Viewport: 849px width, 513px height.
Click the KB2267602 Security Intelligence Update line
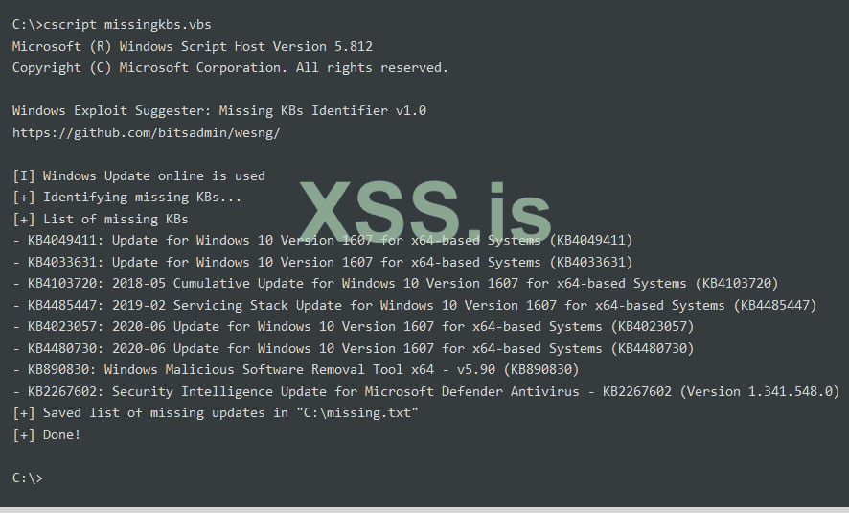426,391
